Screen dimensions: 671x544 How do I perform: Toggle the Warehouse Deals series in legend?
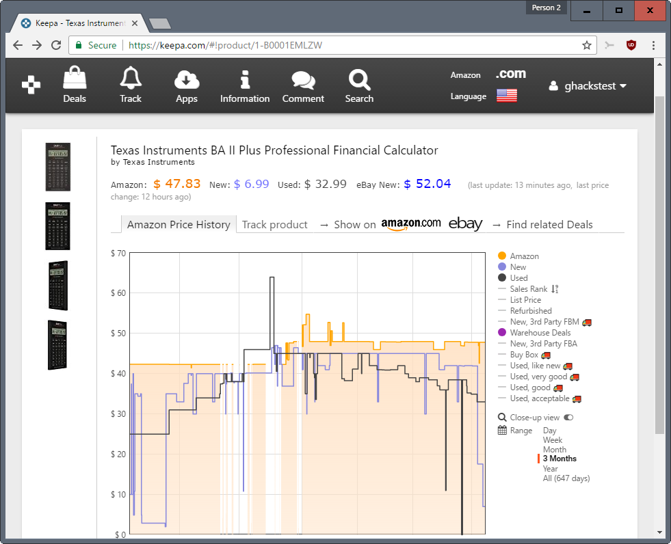[534, 333]
